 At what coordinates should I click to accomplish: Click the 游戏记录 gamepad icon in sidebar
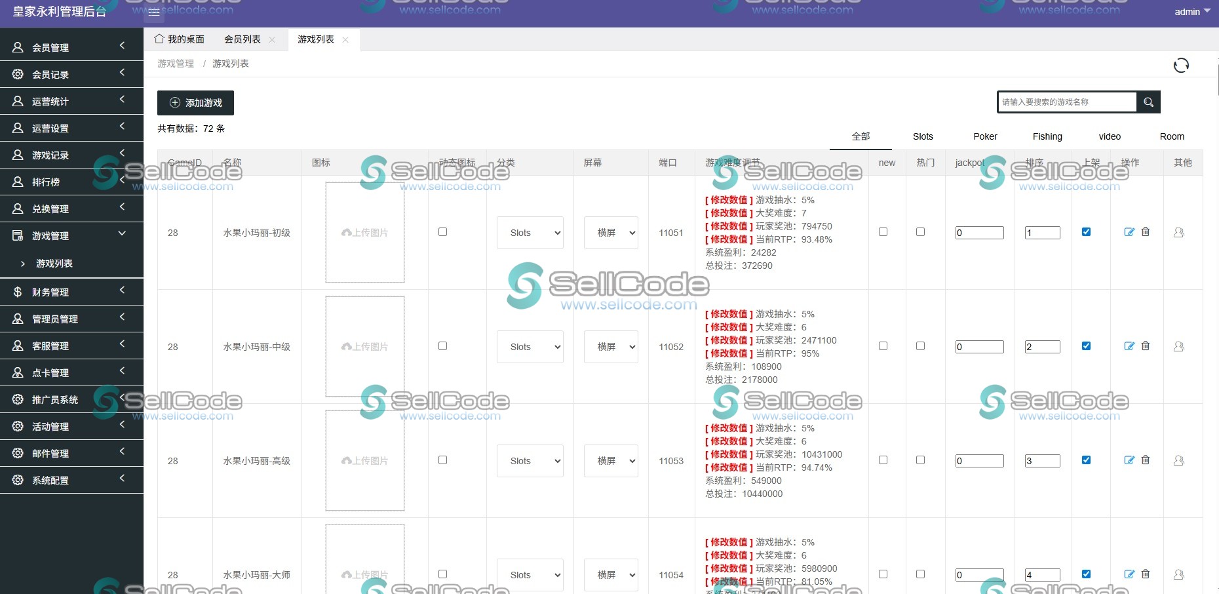click(x=18, y=155)
